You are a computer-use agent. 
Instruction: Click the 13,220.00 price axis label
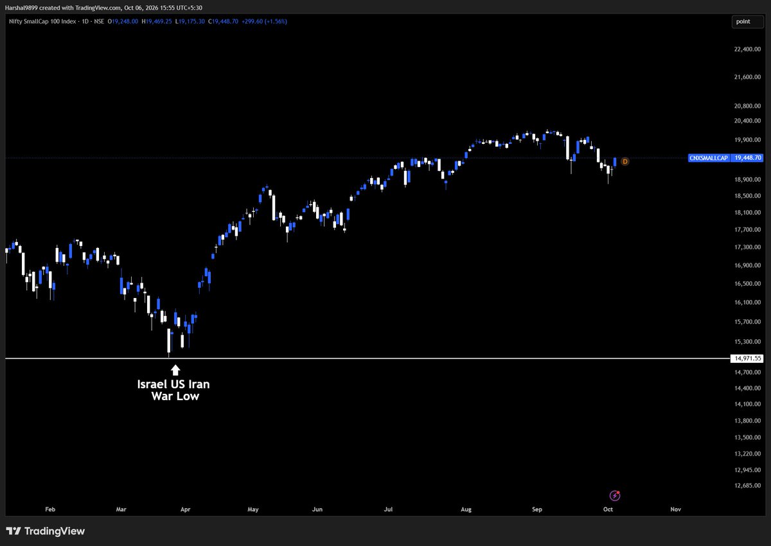coord(748,453)
